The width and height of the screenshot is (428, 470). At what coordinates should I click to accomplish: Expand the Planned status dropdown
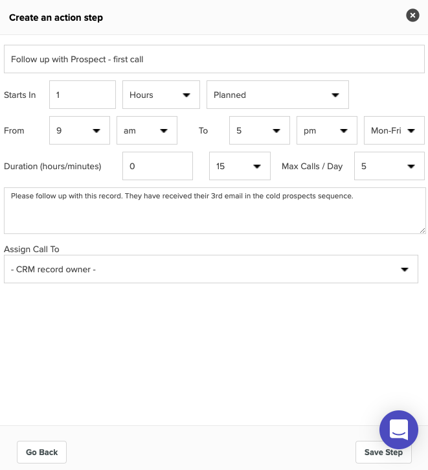click(277, 95)
